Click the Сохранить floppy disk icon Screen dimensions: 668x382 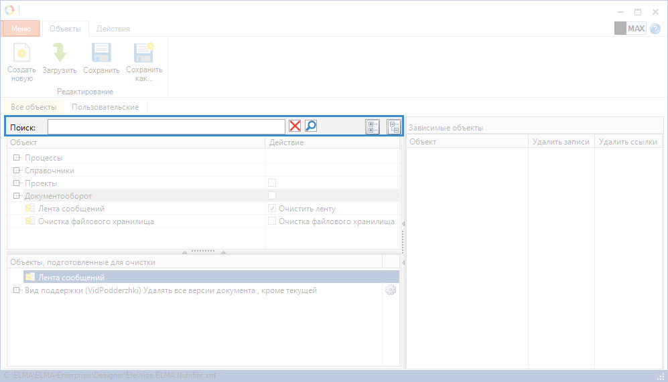(101, 53)
